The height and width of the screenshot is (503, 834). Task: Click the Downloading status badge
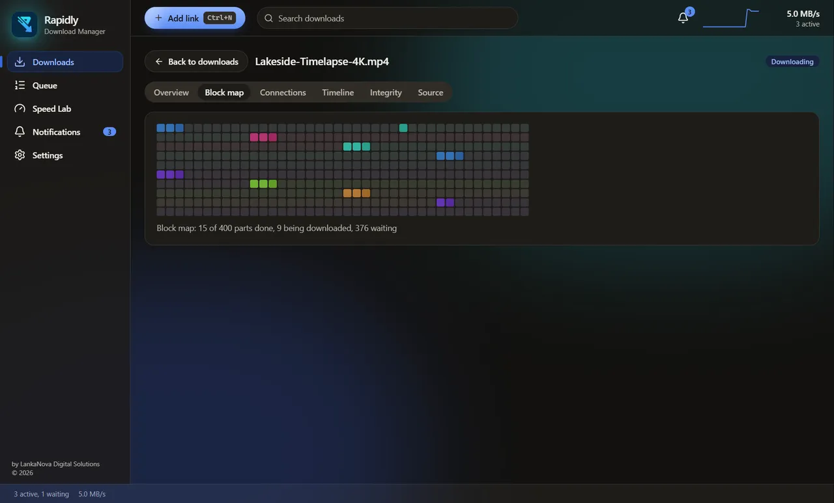point(792,62)
